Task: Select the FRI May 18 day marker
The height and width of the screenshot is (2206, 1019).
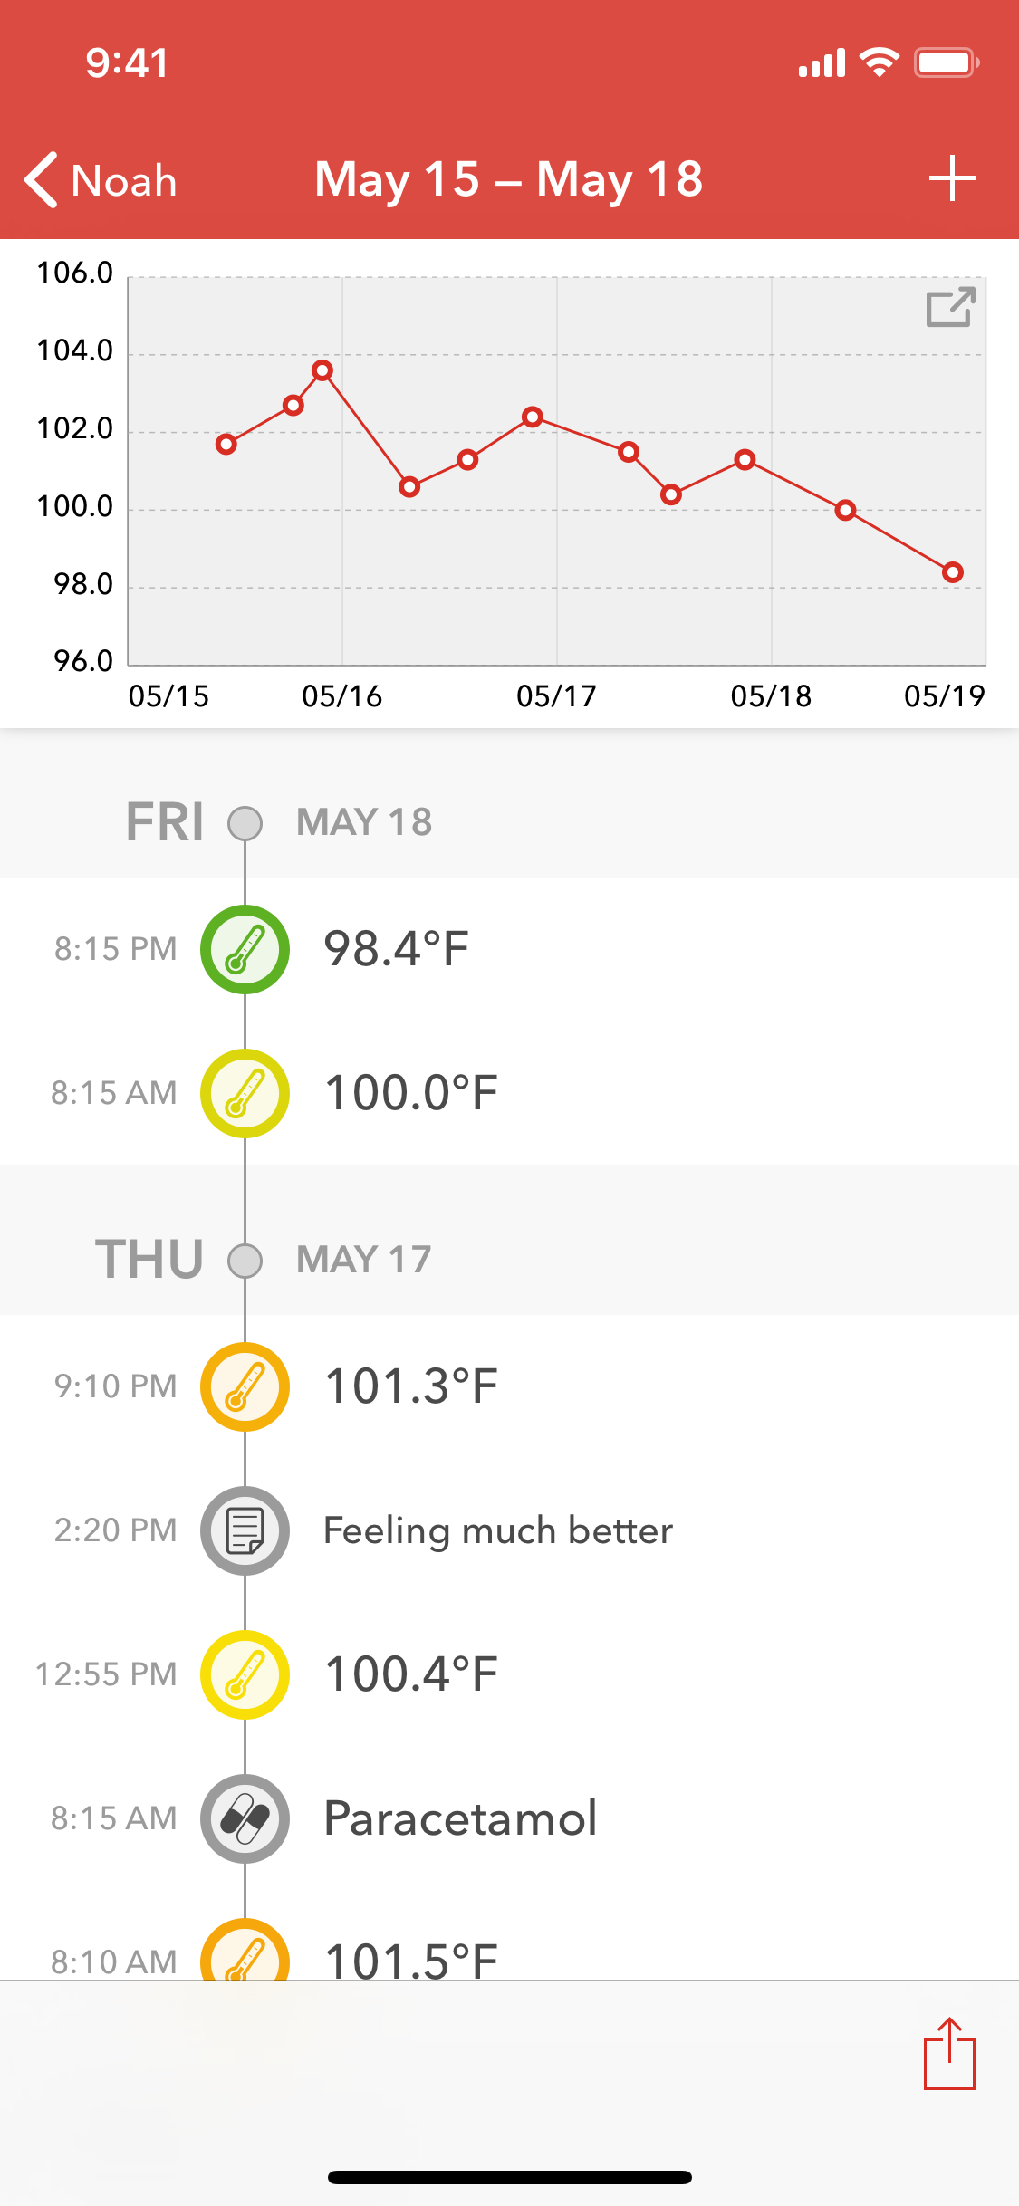Action: click(245, 823)
